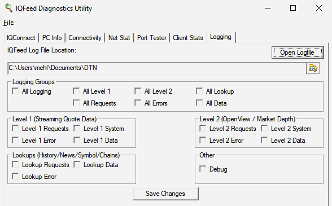This screenshot has width=332, height=206.
Task: Enable the All Data checkbox
Action: pyautogui.click(x=199, y=103)
